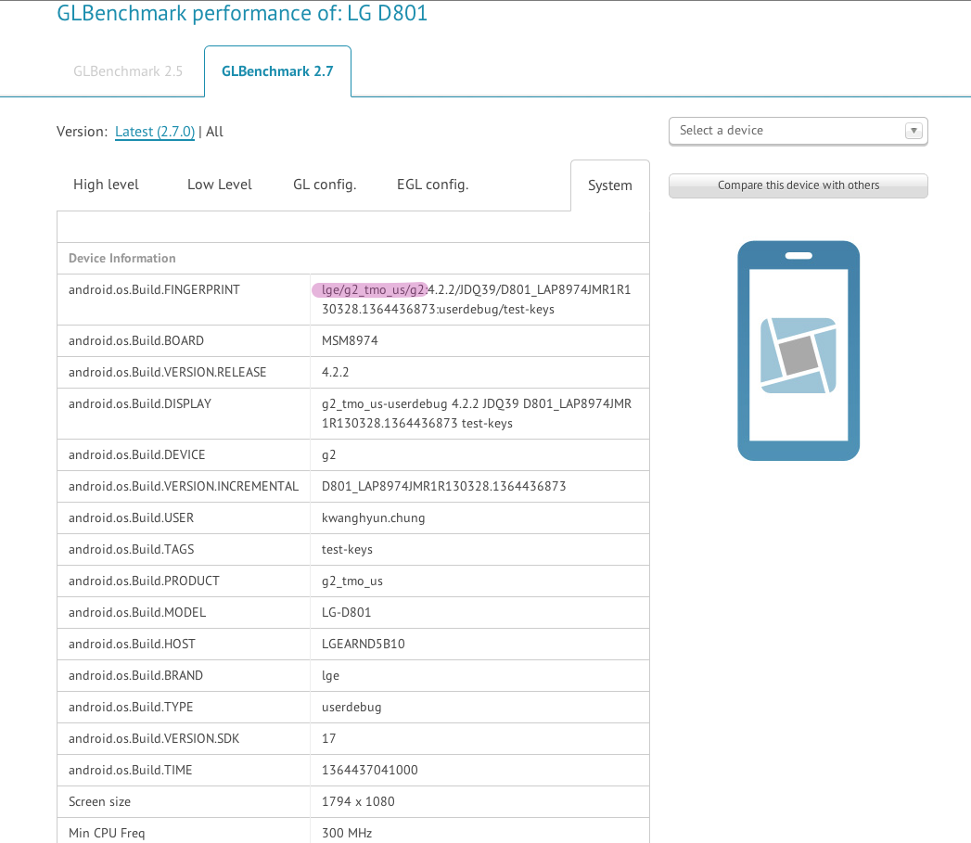Image resolution: width=971 pixels, height=843 pixels.
Task: Click the userdebug type value
Action: 351,708
